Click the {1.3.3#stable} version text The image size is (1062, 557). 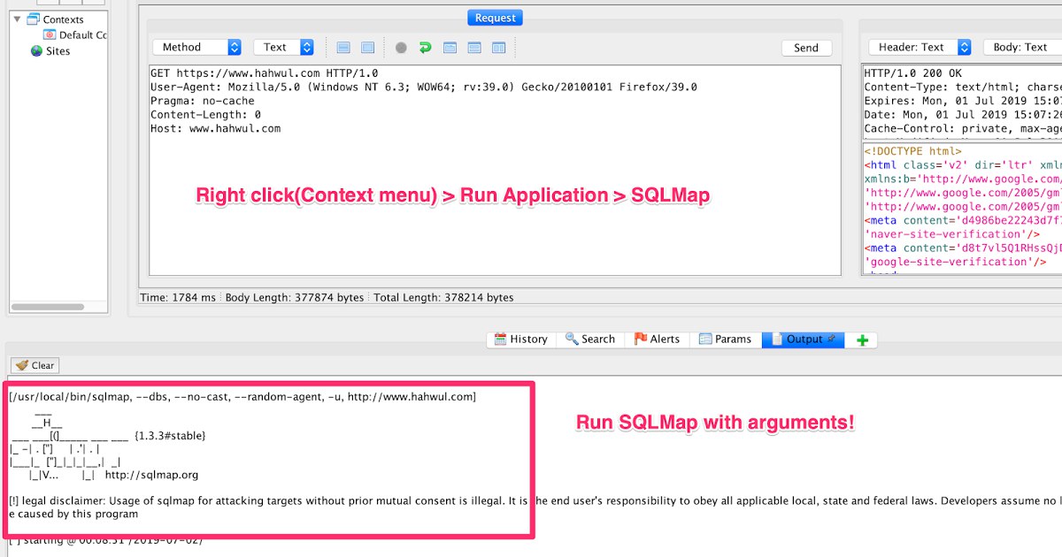170,435
